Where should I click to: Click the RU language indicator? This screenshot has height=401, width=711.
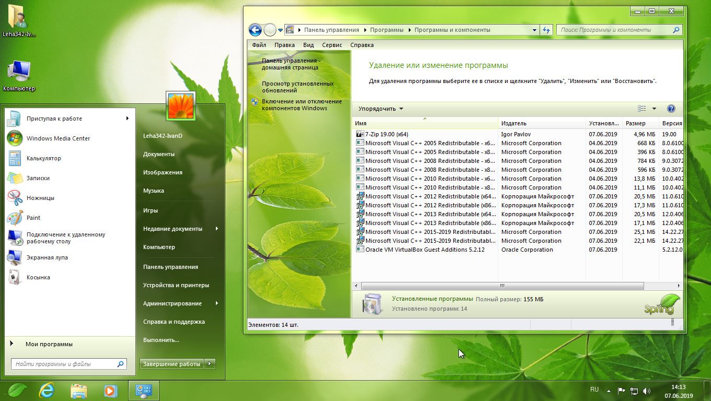[x=594, y=390]
